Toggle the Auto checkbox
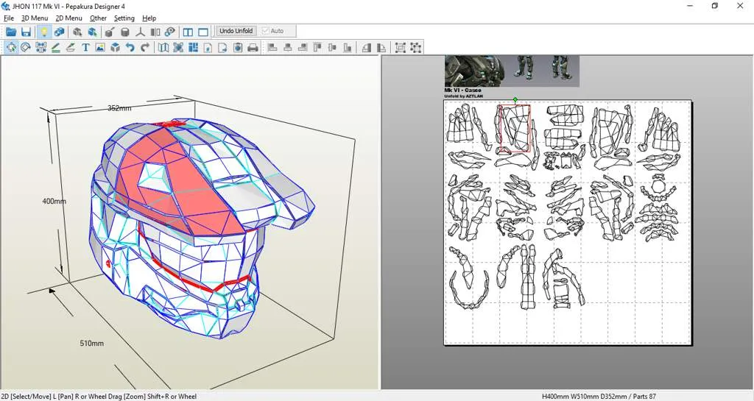The image size is (754, 401). tap(266, 32)
